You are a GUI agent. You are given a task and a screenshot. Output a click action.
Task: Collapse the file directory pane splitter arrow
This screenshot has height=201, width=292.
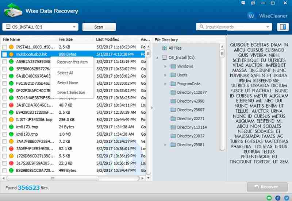tap(152, 108)
